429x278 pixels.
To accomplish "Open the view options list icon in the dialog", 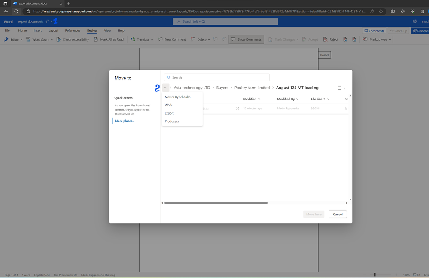I will point(340,88).
